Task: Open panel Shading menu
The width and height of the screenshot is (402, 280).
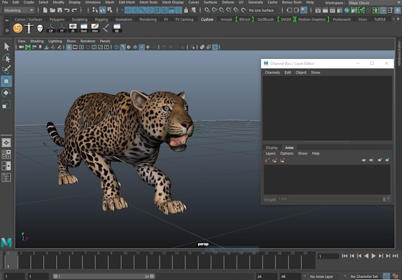Action: click(37, 41)
